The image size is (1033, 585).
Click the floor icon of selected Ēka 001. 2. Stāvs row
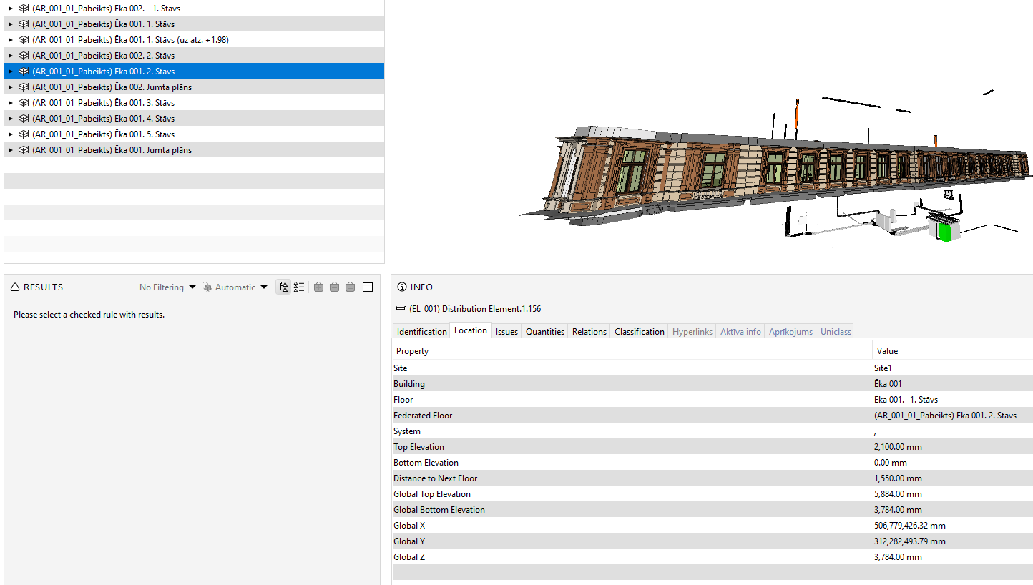(24, 72)
